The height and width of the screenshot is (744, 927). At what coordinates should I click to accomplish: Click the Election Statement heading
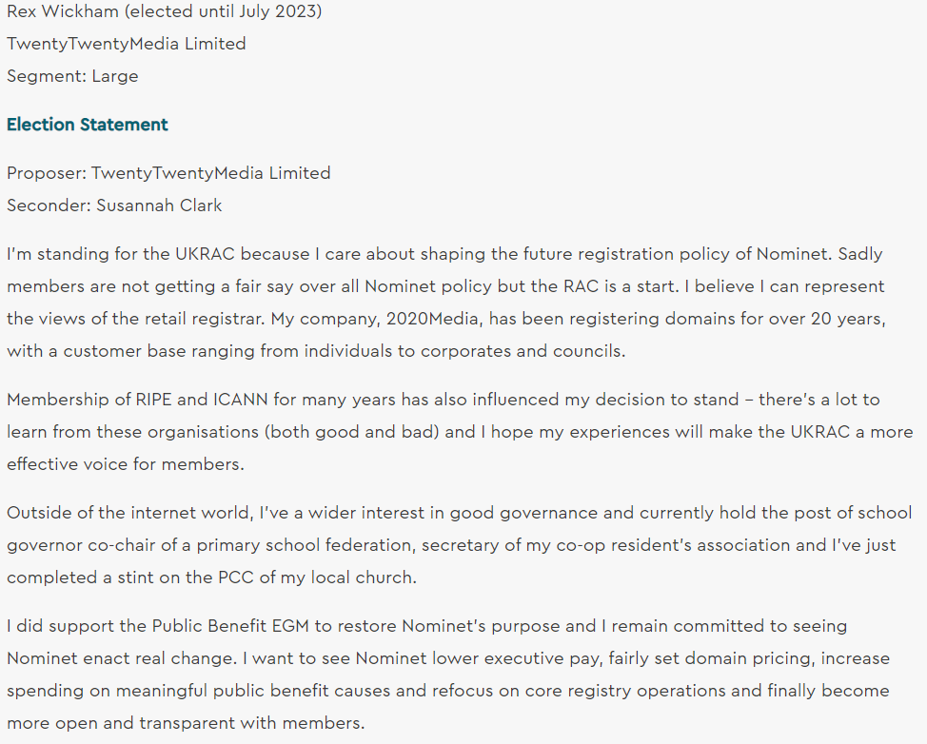pos(87,125)
